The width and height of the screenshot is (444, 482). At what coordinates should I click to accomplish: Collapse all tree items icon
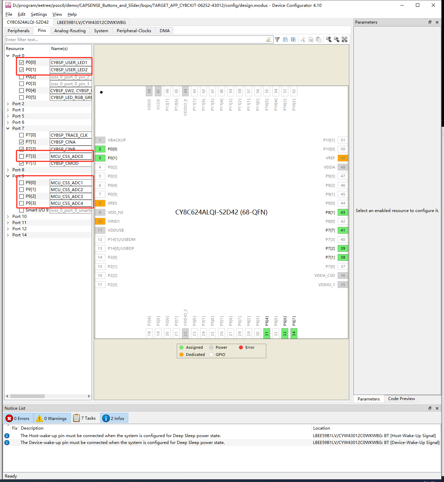[285, 39]
